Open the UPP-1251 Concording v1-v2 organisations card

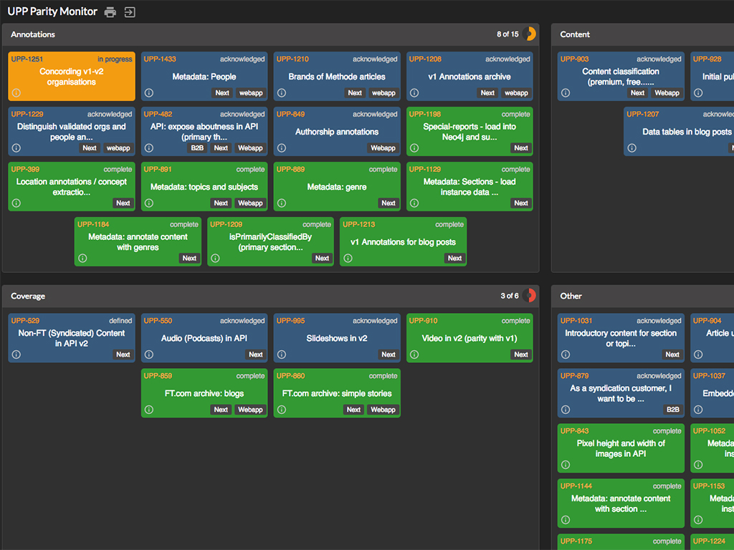pyautogui.click(x=71, y=76)
